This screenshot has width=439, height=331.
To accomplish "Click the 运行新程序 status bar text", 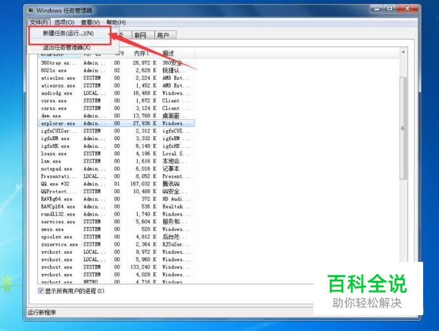I will click(x=42, y=313).
